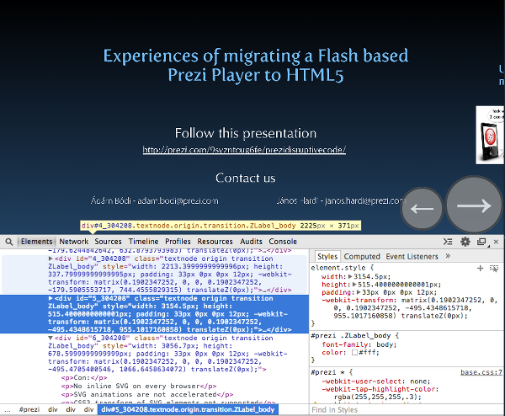
Task: Click the 'Follow this presentation' heading
Action: [246, 133]
